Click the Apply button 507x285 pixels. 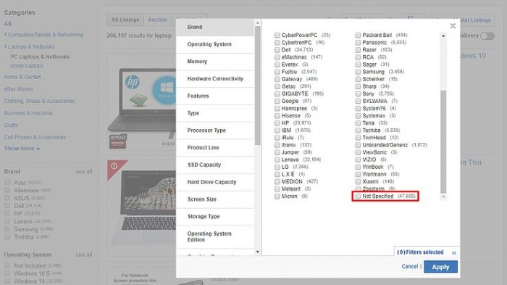pyautogui.click(x=440, y=267)
